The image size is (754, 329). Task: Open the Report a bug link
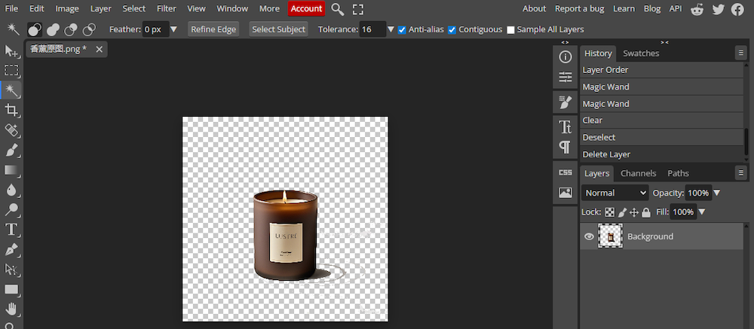tap(581, 8)
